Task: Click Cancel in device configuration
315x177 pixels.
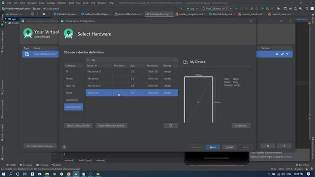Action: pyautogui.click(x=229, y=147)
